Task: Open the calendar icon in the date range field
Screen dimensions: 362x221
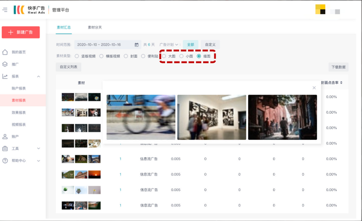Action: 136,45
